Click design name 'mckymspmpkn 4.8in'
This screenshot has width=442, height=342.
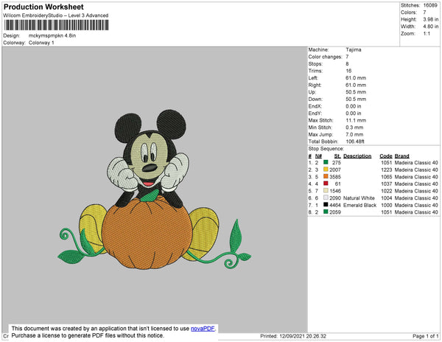click(x=52, y=35)
